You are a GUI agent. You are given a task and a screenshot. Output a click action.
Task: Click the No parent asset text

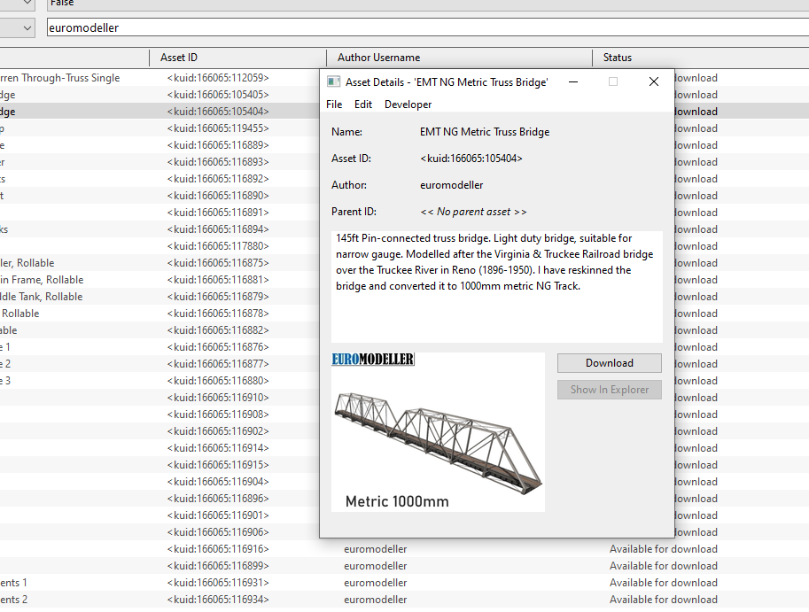[474, 212]
